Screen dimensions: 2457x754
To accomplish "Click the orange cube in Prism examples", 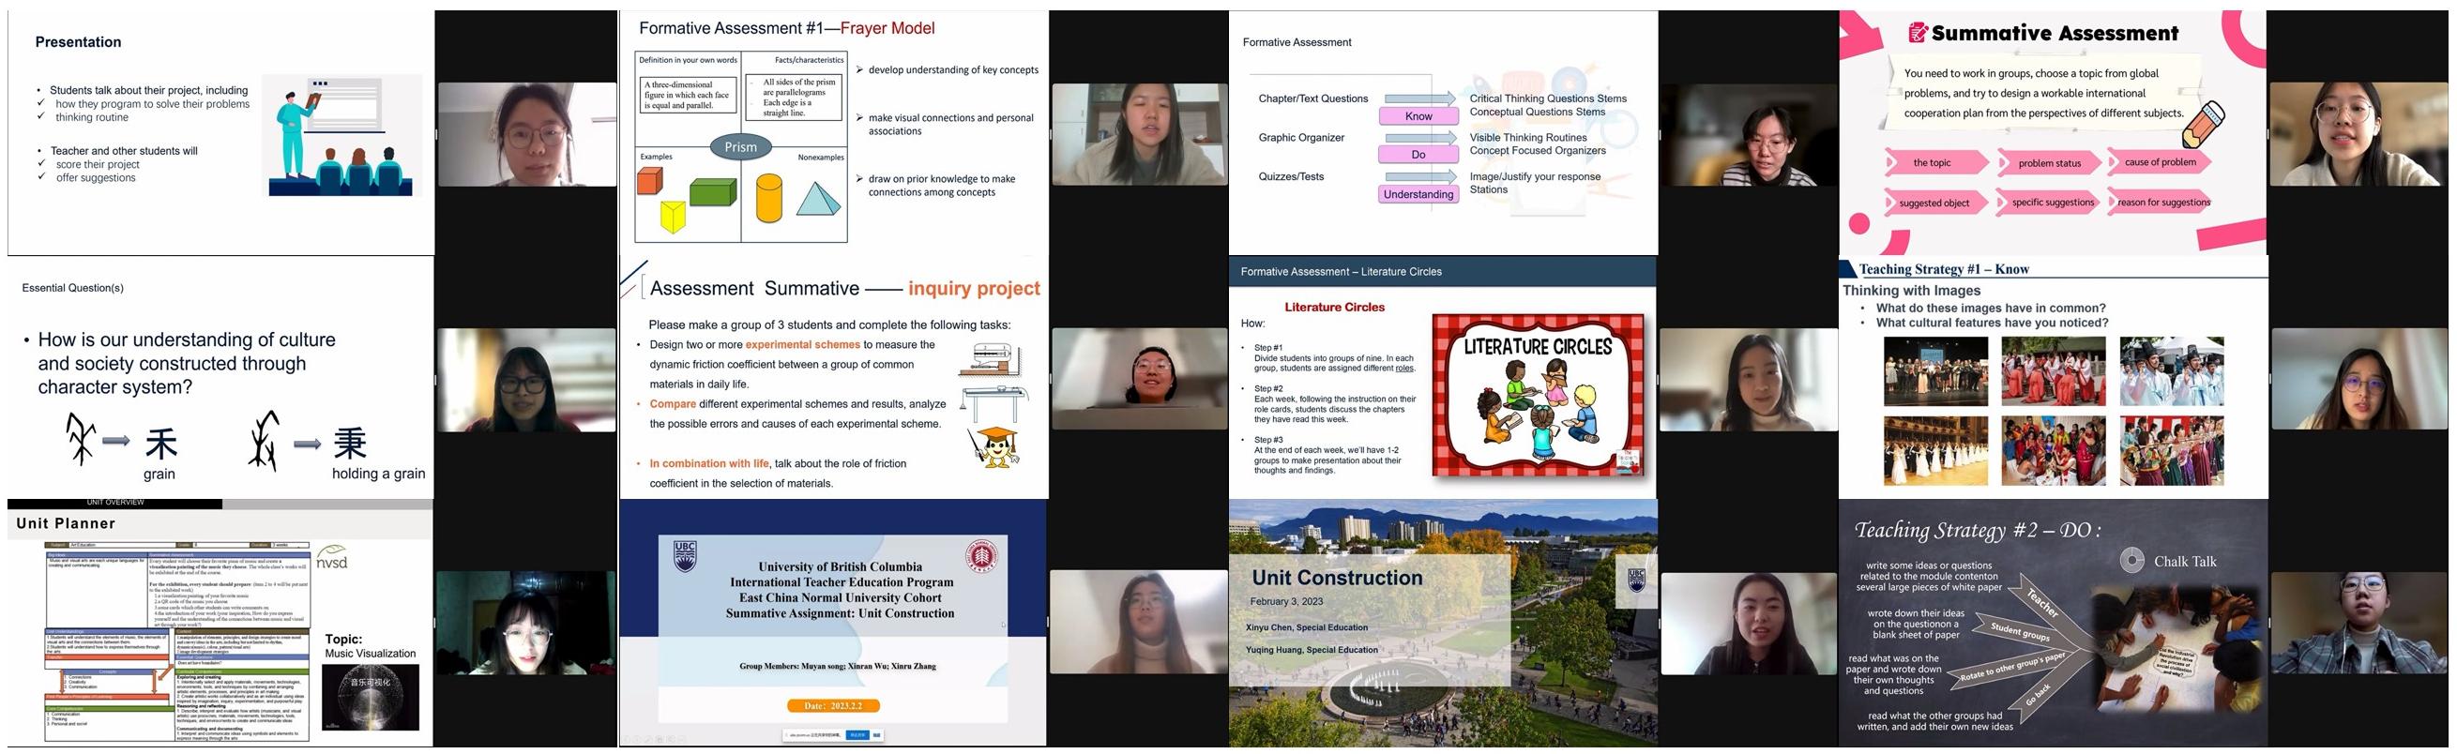I will click(649, 180).
